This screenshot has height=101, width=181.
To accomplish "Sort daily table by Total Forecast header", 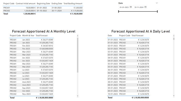I will (x=137, y=35).
